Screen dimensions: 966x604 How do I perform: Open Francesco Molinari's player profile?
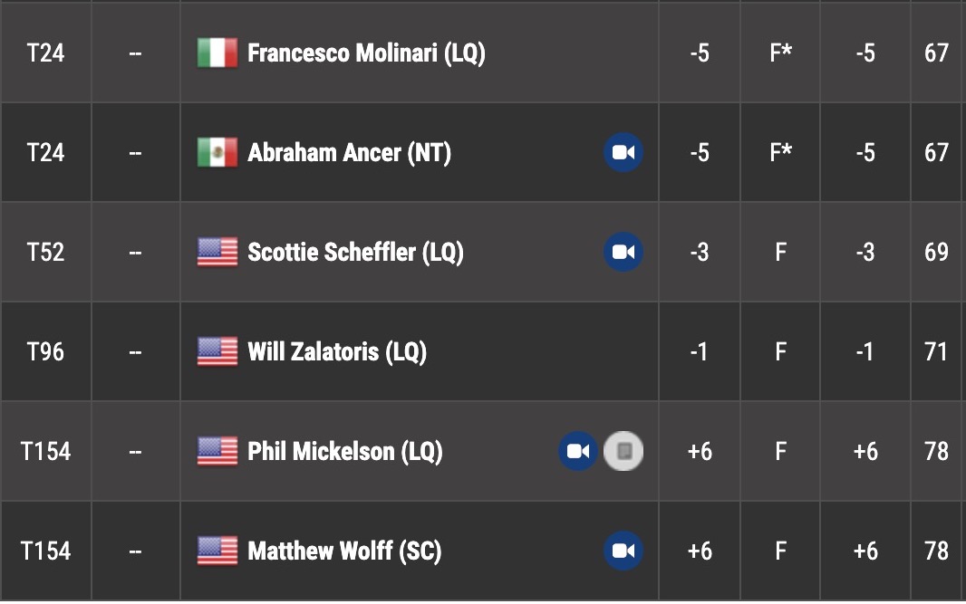pyautogui.click(x=366, y=53)
